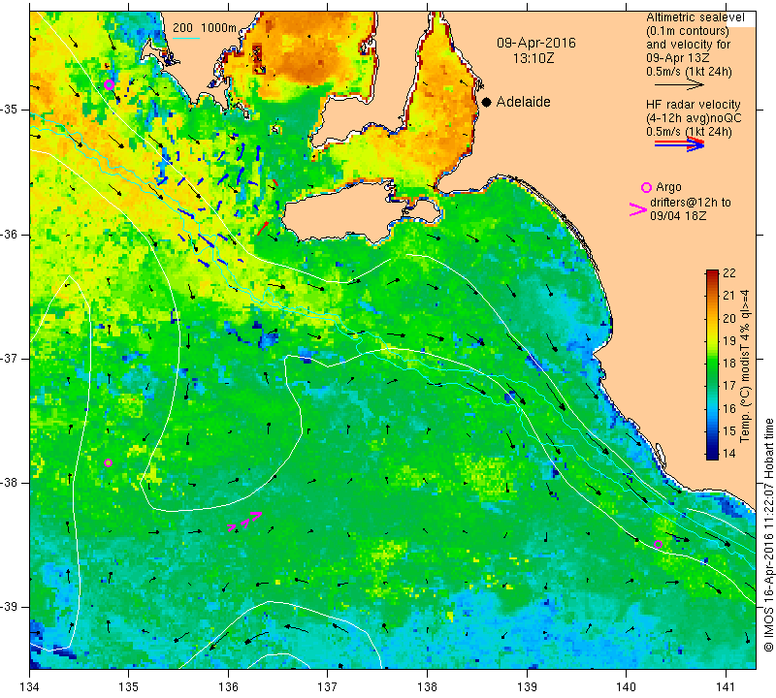Click the longitude axis label '141'
Viewport: 776px width, 698px height.
726,686
